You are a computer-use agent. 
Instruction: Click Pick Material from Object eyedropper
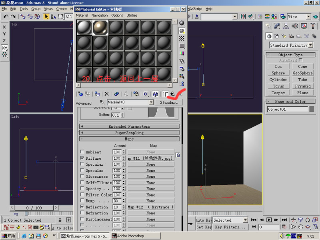click(102, 102)
